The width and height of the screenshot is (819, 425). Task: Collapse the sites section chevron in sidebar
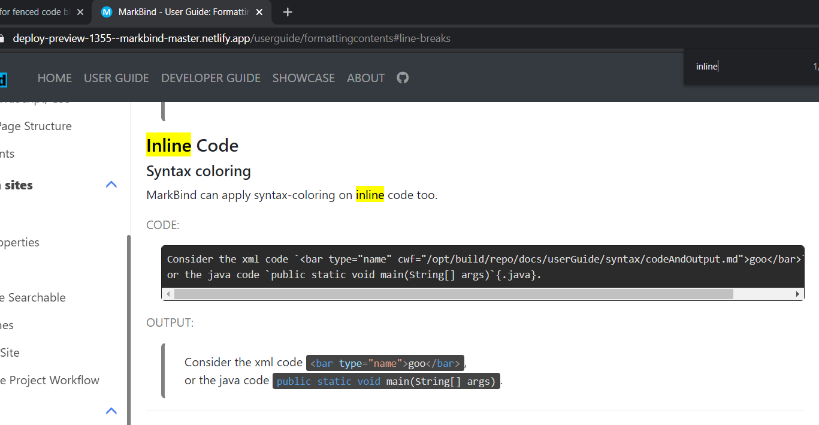pyautogui.click(x=111, y=185)
